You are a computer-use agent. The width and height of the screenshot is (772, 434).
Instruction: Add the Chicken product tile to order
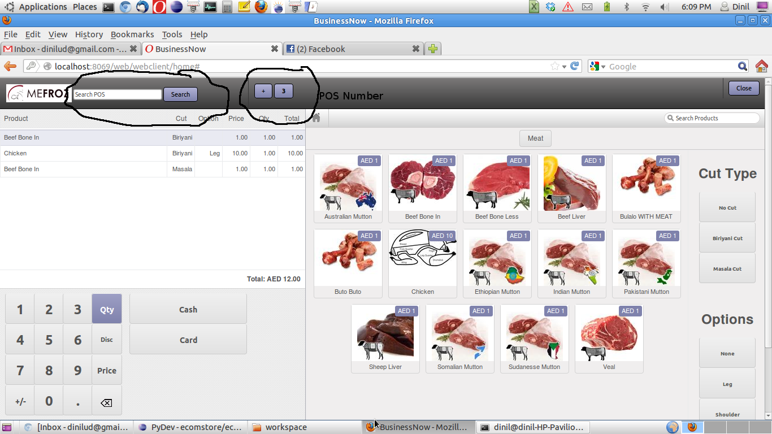[x=423, y=263]
